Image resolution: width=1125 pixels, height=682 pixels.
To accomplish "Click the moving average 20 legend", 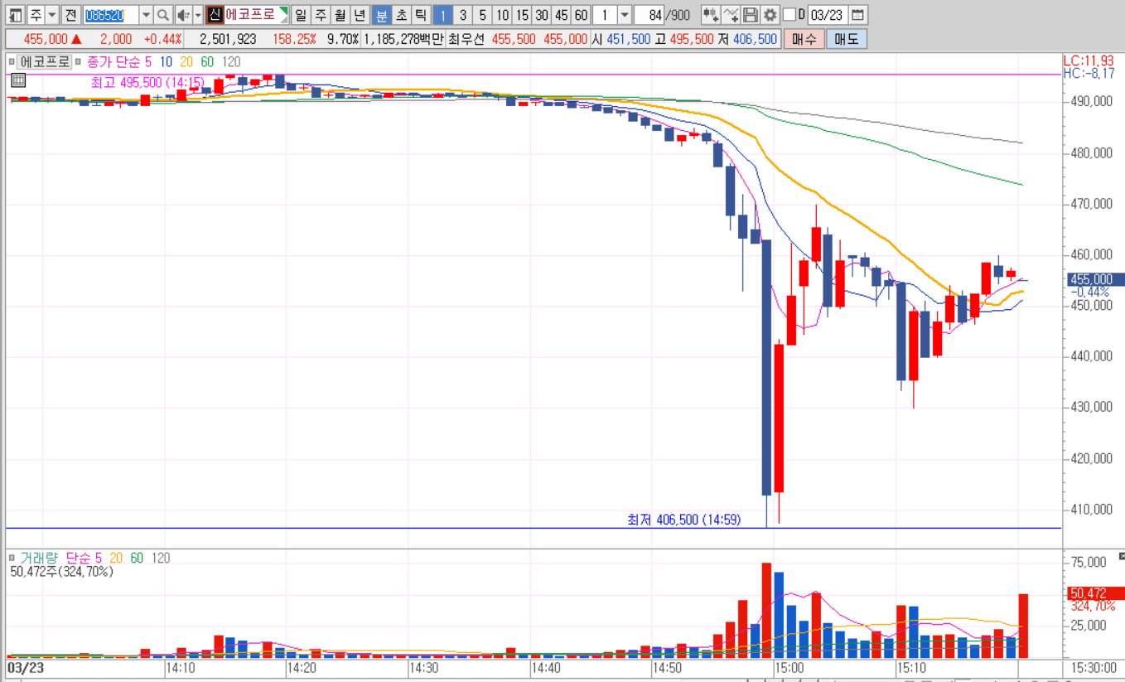I will 186,61.
